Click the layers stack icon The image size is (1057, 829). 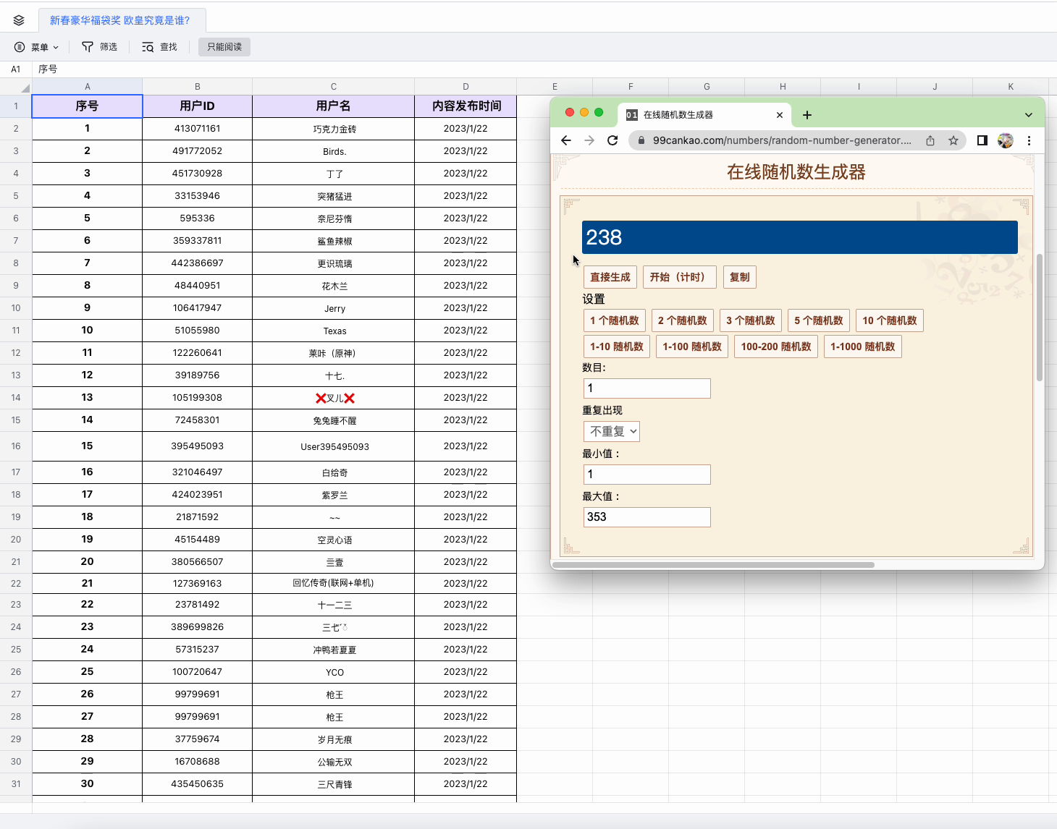click(x=19, y=20)
